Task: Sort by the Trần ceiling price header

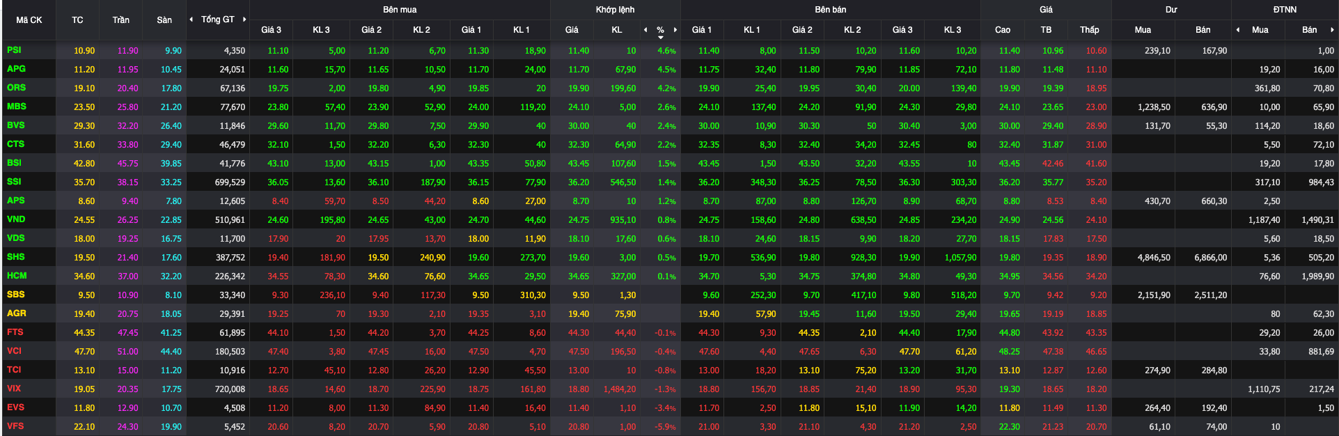Action: 120,20
